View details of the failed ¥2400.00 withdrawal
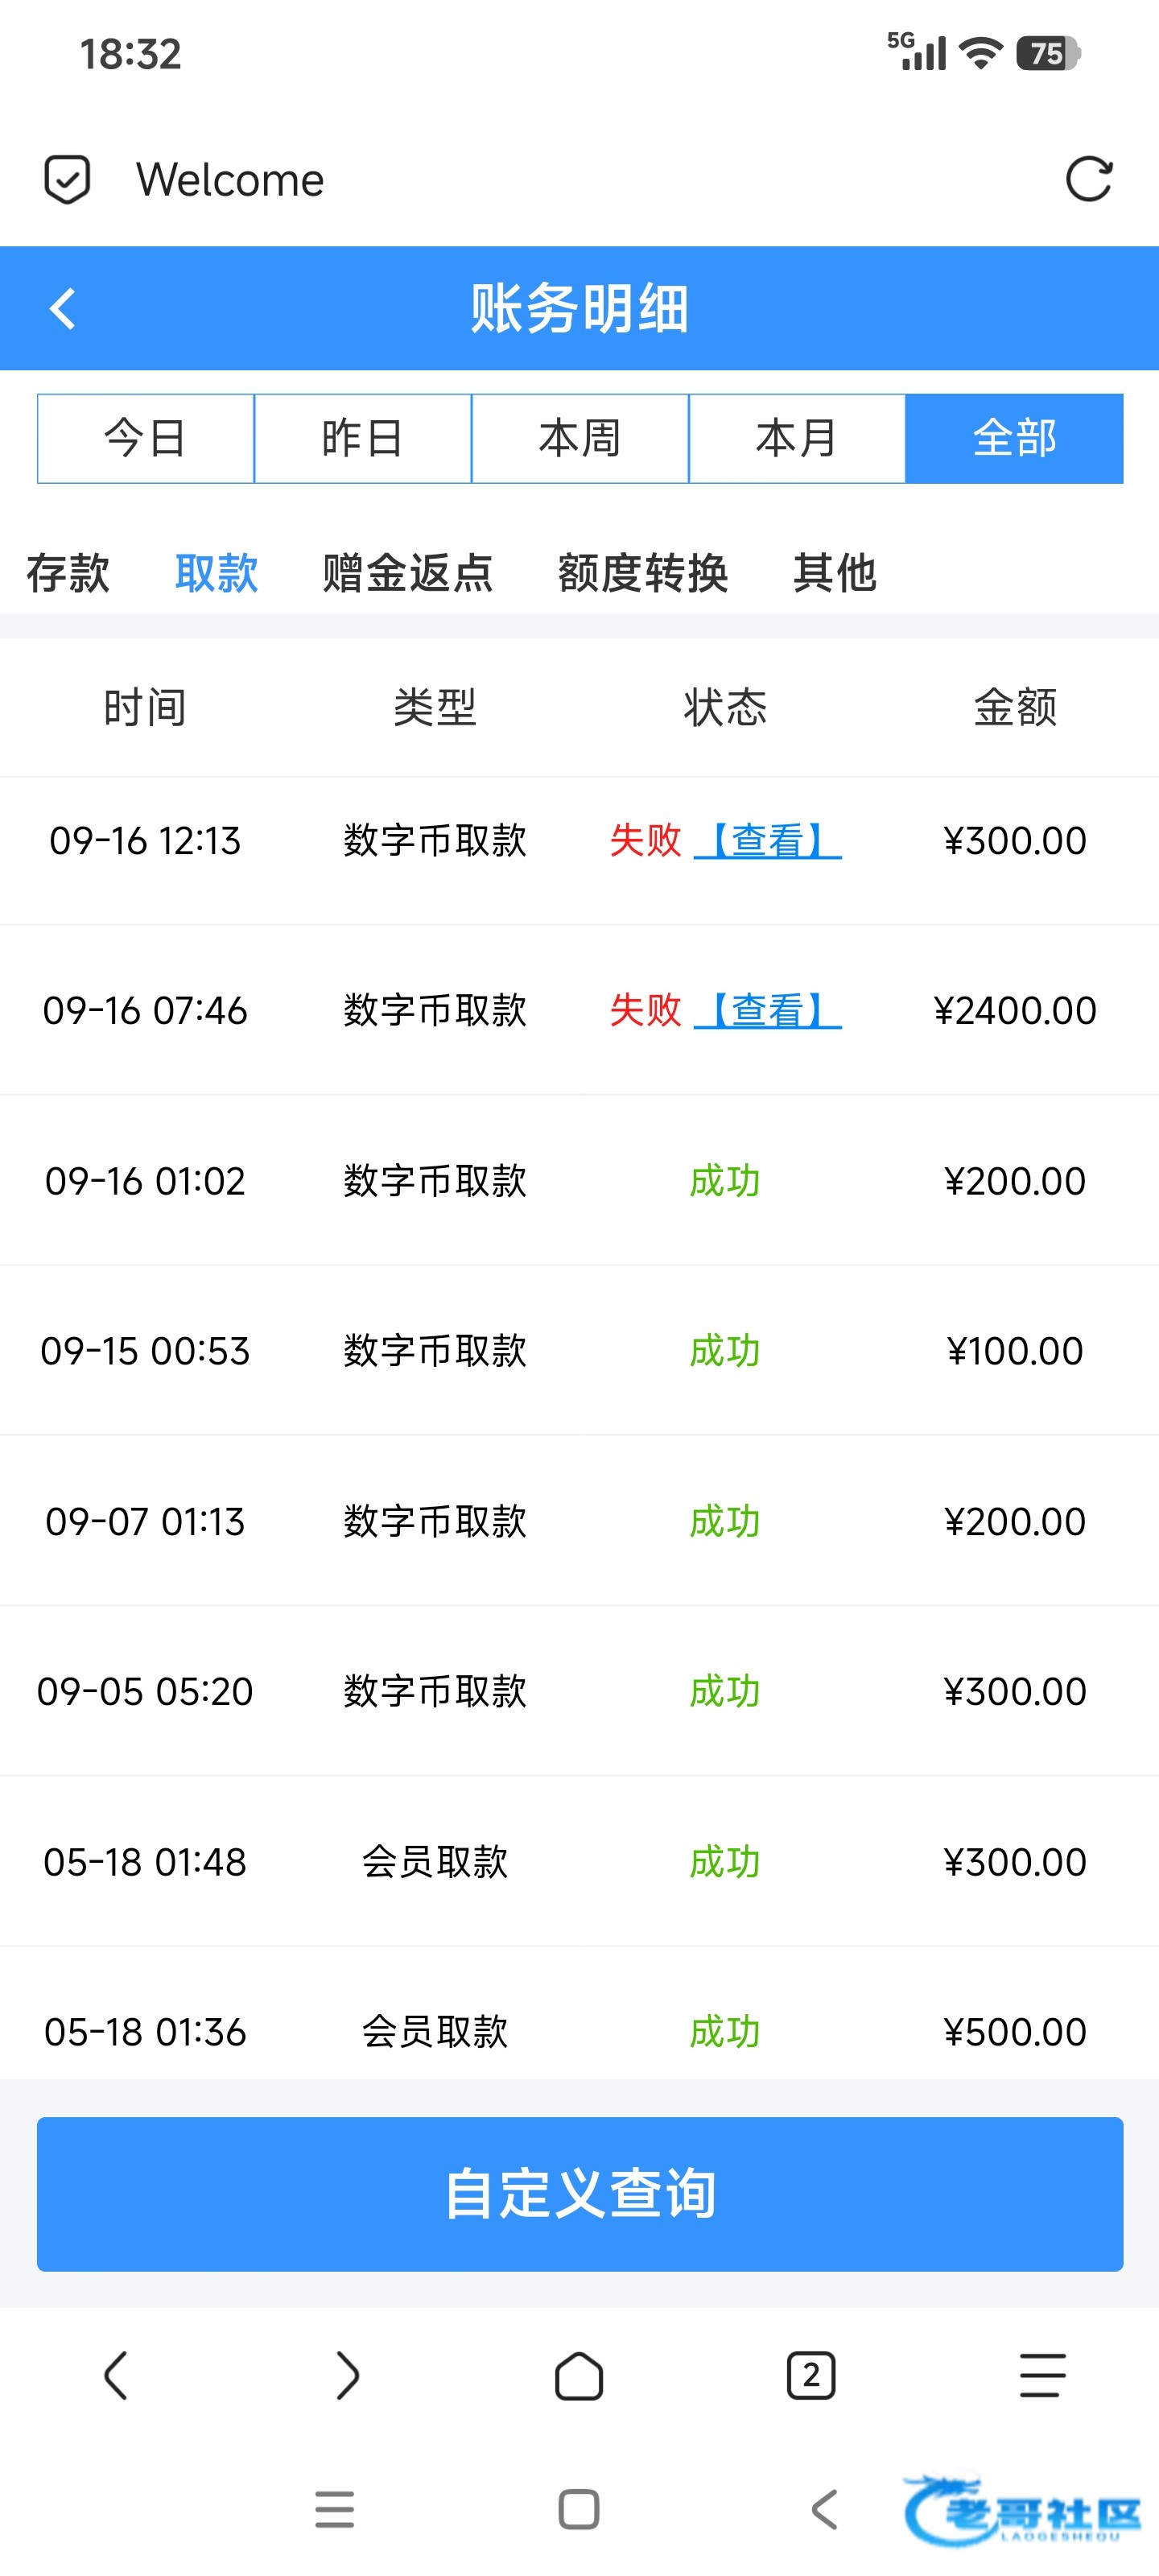Image resolution: width=1159 pixels, height=2576 pixels. (x=768, y=1010)
